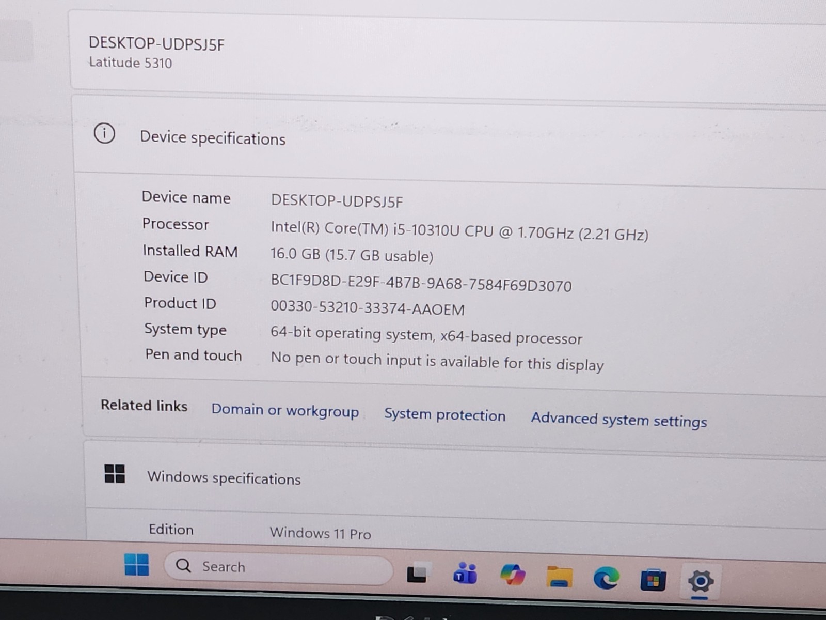Screen dimensions: 826x620
Task: Open Advanced system settings link
Action: point(619,420)
